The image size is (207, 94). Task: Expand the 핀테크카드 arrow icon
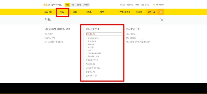click(96, 76)
